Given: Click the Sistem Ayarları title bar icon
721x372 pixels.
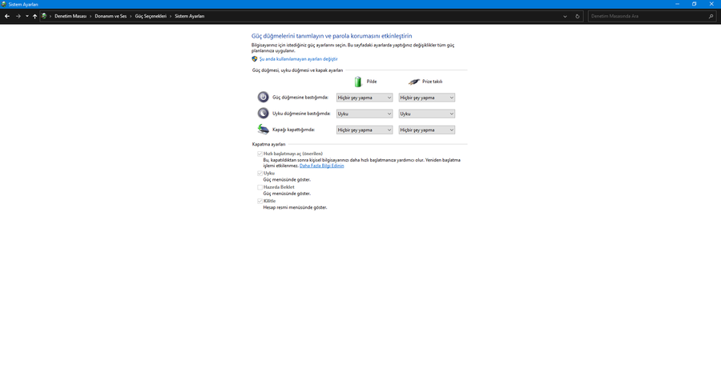Looking at the screenshot, I should (x=4, y=4).
